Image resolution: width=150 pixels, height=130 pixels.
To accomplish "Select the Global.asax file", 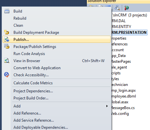I will click(x=120, y=102).
